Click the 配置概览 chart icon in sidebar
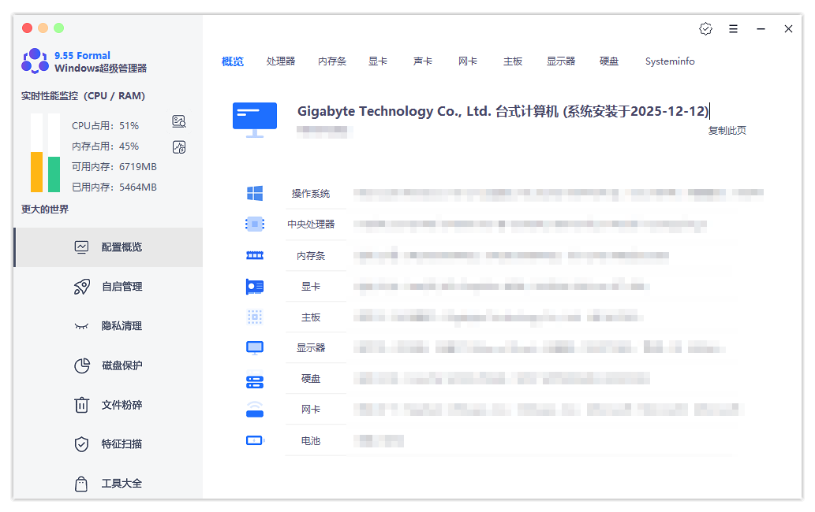The height and width of the screenshot is (512, 815). click(x=81, y=247)
